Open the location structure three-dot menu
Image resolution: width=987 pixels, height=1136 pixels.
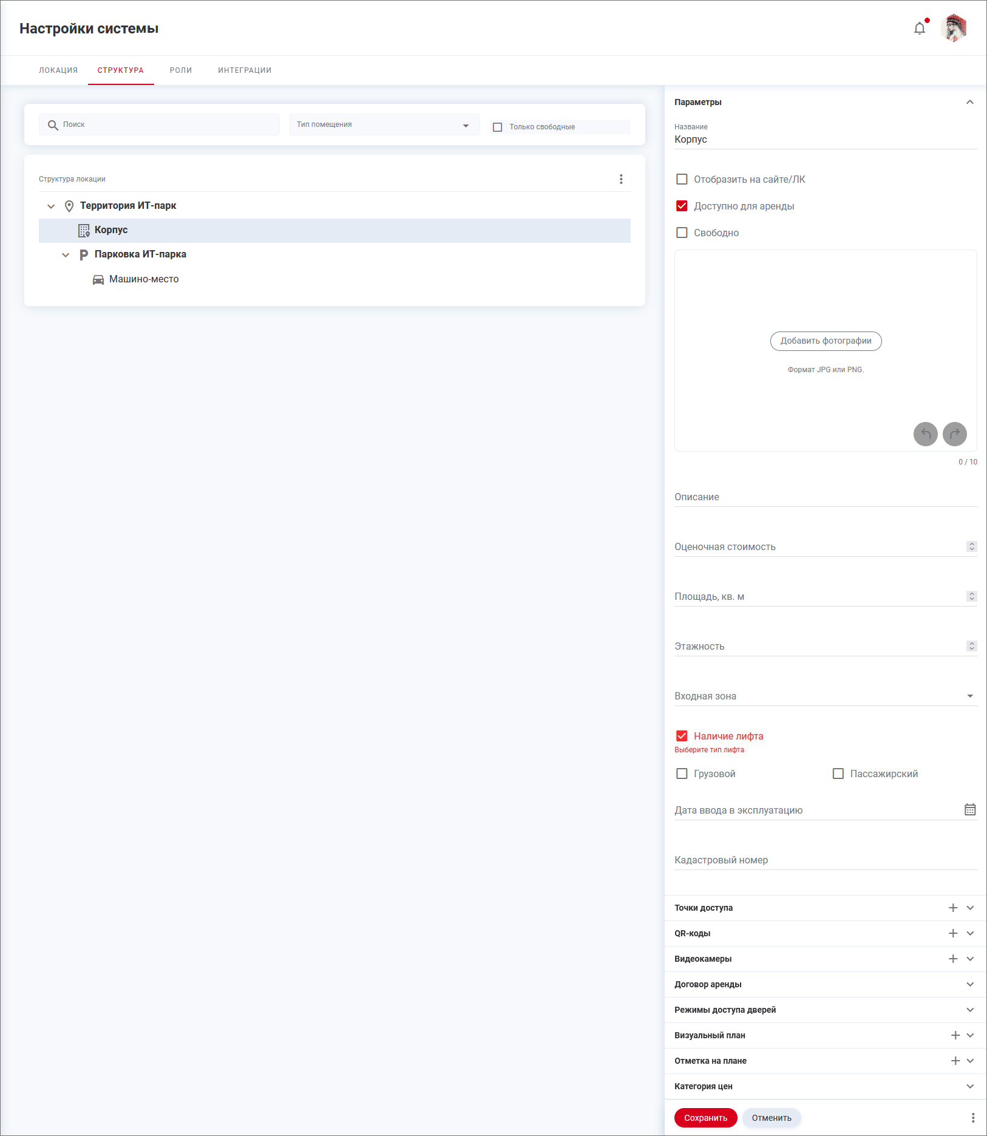[620, 179]
